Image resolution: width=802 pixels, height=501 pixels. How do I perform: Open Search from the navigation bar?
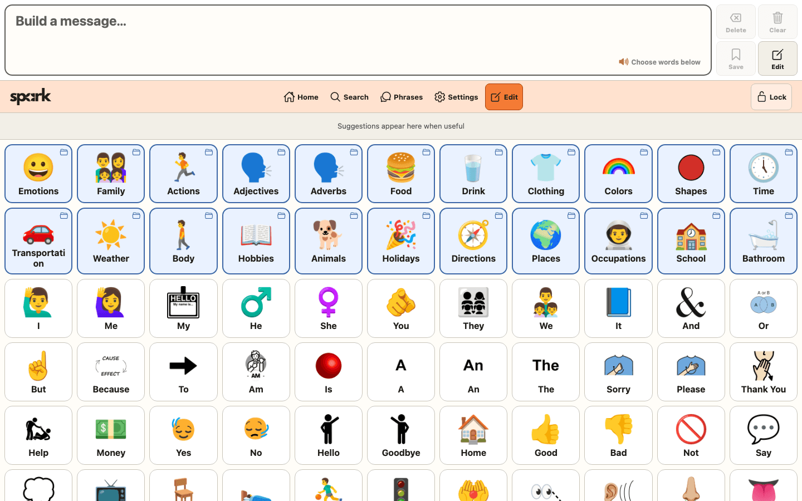pyautogui.click(x=349, y=97)
